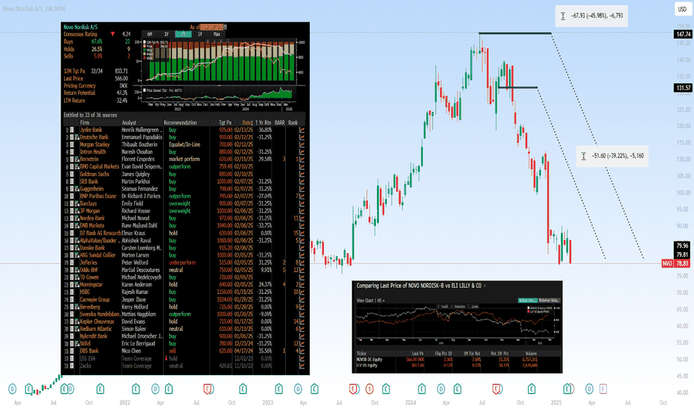Open the chart icon on Goldman Sachs row

tap(302, 174)
